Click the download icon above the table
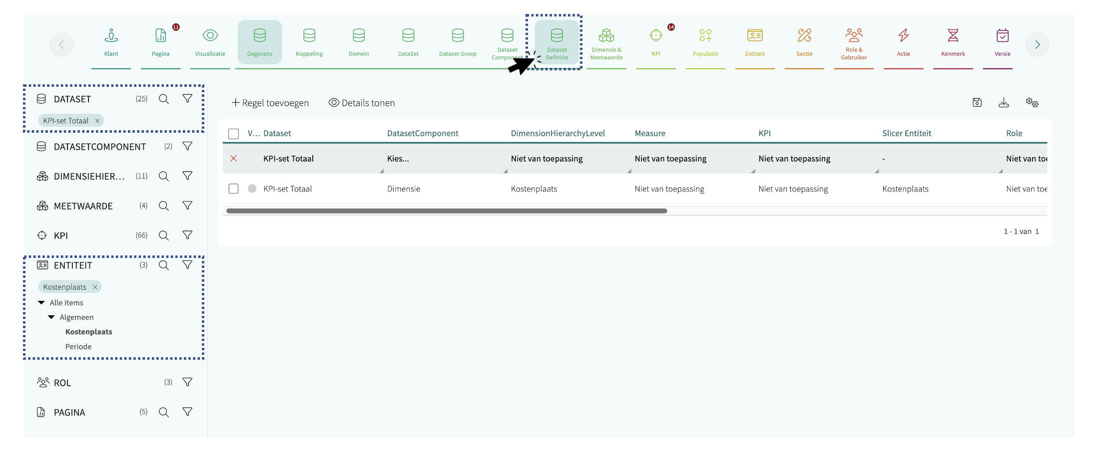This screenshot has width=1099, height=459. (1004, 103)
